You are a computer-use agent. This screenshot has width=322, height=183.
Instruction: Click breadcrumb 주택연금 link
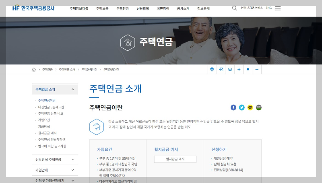(x=47, y=70)
